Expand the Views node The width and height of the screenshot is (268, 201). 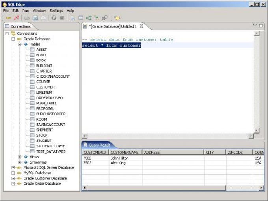tap(20, 157)
